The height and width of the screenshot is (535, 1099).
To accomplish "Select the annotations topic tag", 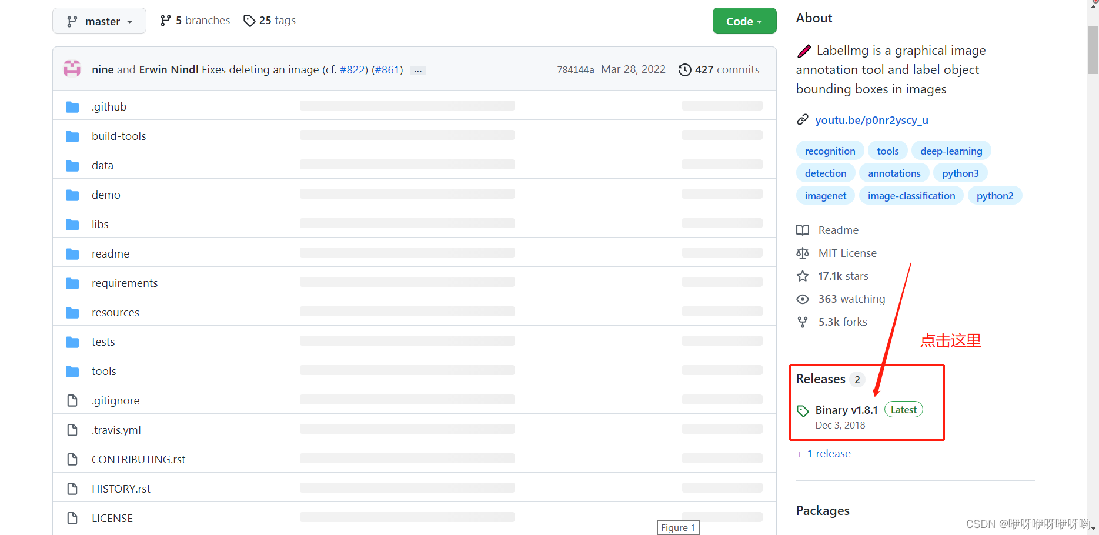I will pyautogui.click(x=894, y=173).
